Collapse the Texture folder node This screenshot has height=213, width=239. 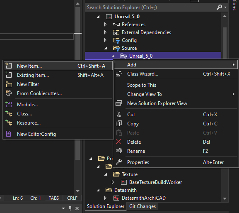[106, 174]
